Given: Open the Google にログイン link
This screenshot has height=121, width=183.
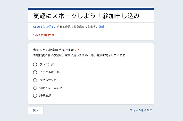Looking at the screenshot, I should pos(45,27).
